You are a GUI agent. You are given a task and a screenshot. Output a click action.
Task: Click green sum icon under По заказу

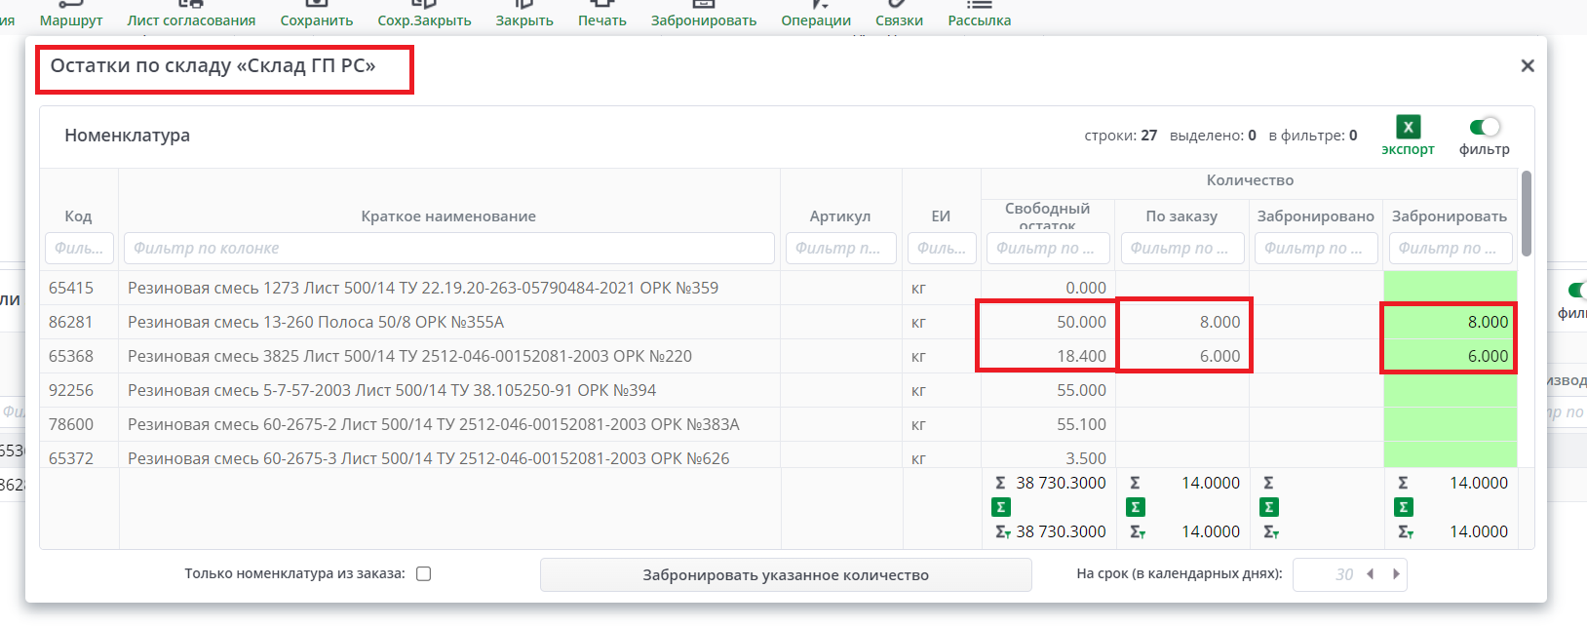(1135, 507)
